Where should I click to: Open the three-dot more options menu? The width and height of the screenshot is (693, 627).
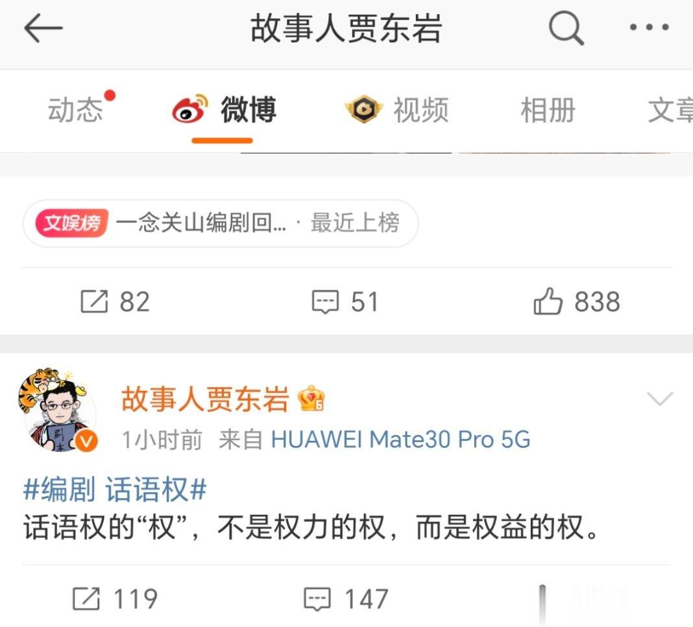tap(649, 27)
